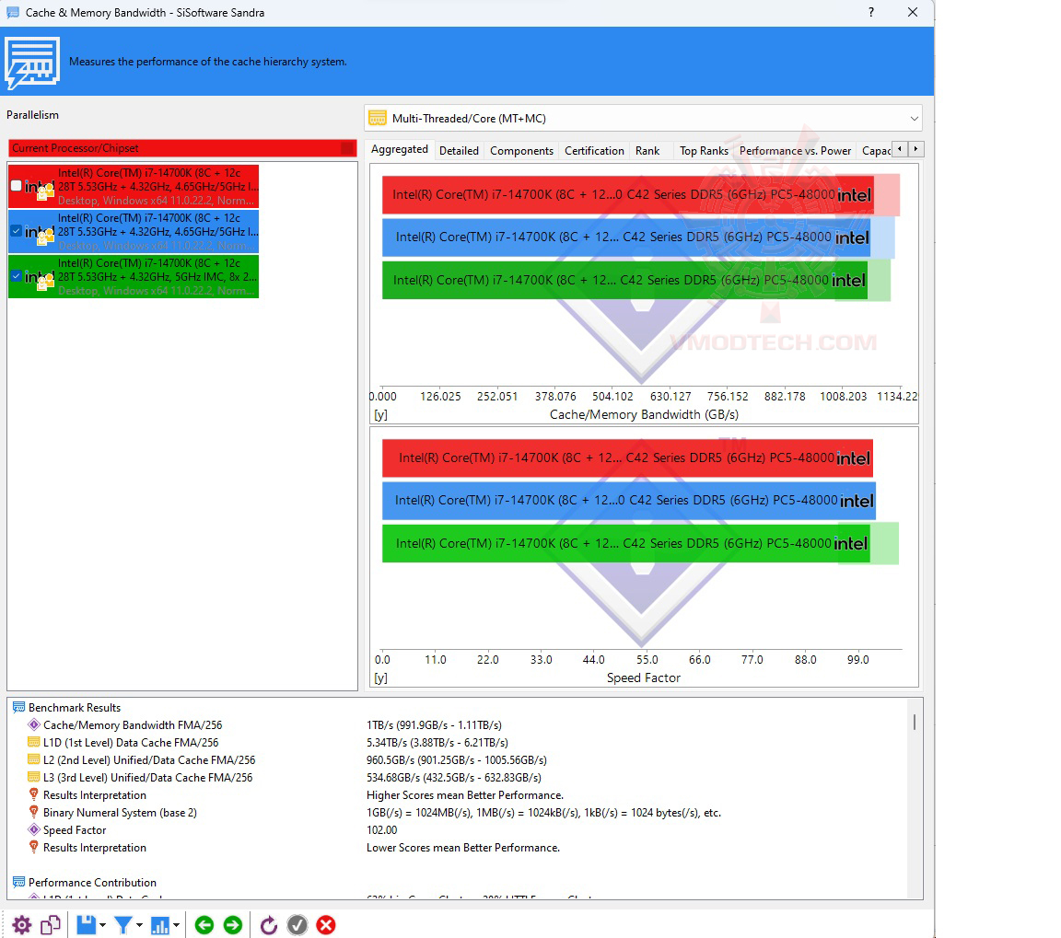The image size is (1061, 938).
Task: Click the [y] label under bandwidth chart
Action: tap(381, 414)
